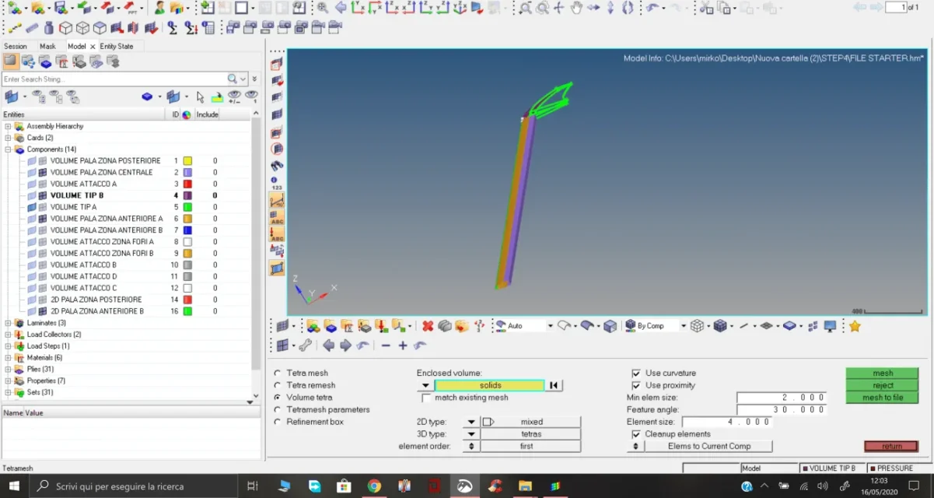934x498 pixels.
Task: Click the VOLUME ATTACCO A red swatch
Action: coord(187,184)
